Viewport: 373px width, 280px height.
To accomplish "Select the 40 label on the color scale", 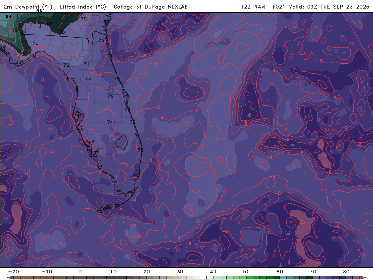I will (x=213, y=272).
